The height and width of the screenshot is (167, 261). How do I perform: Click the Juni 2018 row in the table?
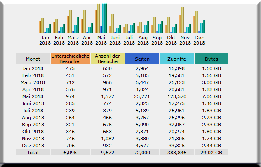pos(33,103)
